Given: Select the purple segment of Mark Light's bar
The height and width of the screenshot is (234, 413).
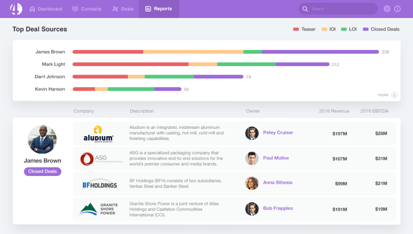Looking at the screenshot, I should click(302, 64).
